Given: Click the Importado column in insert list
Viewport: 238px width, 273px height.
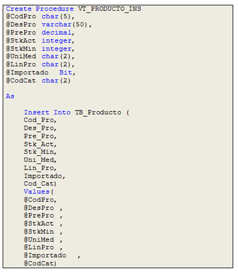Looking at the screenshot, I should (x=43, y=176).
